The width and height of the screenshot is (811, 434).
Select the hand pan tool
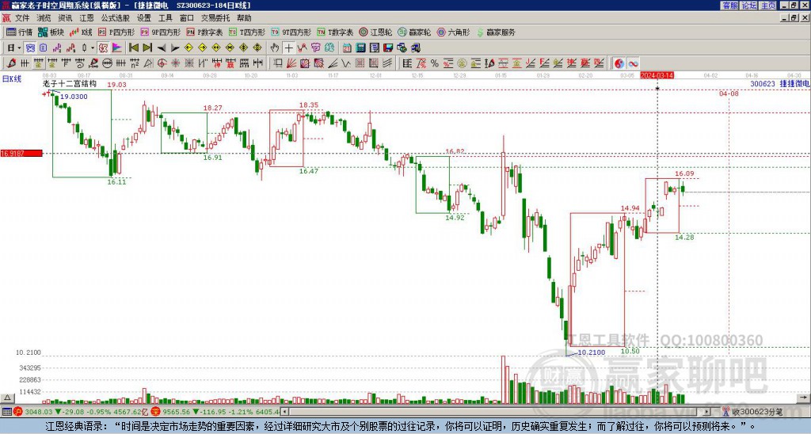click(275, 48)
